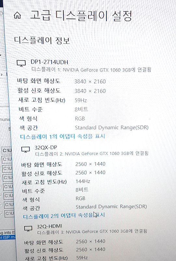Click 32QX-DP 'Standard Dynamic Range(SDR)' value
Viewport: 176px width, 261px height.
(x=111, y=207)
